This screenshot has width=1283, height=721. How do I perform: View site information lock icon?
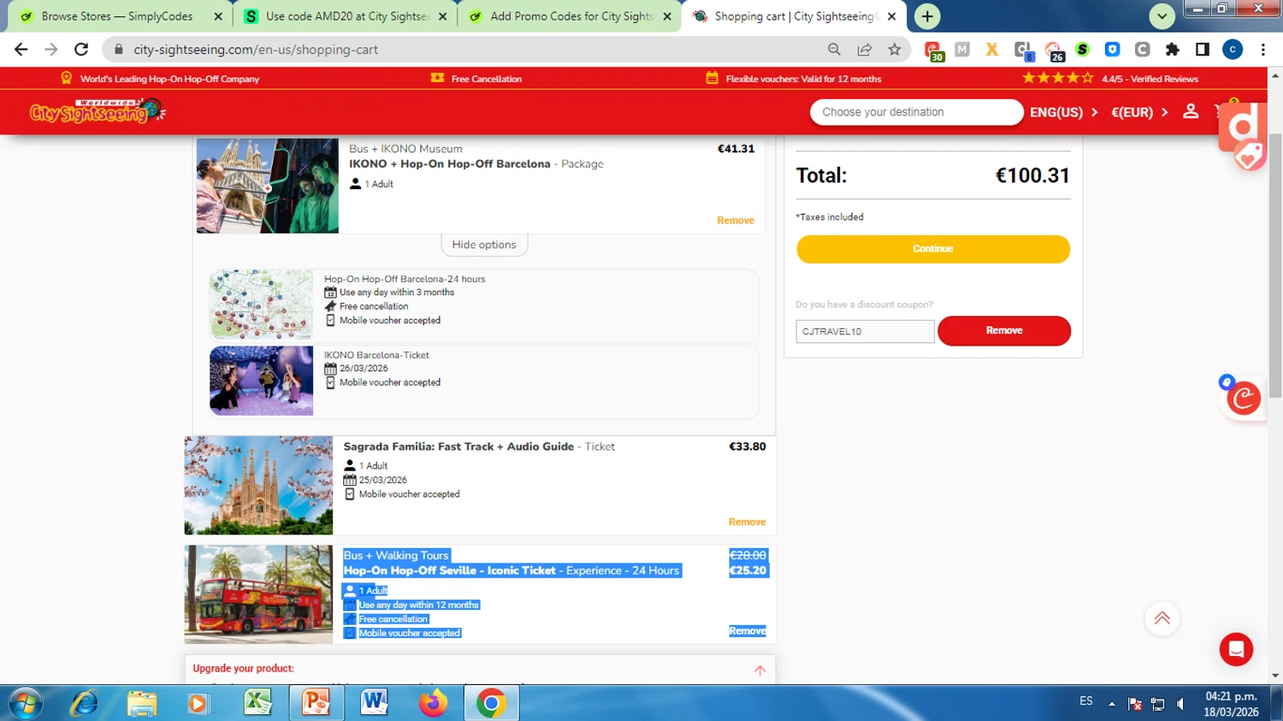coord(119,50)
